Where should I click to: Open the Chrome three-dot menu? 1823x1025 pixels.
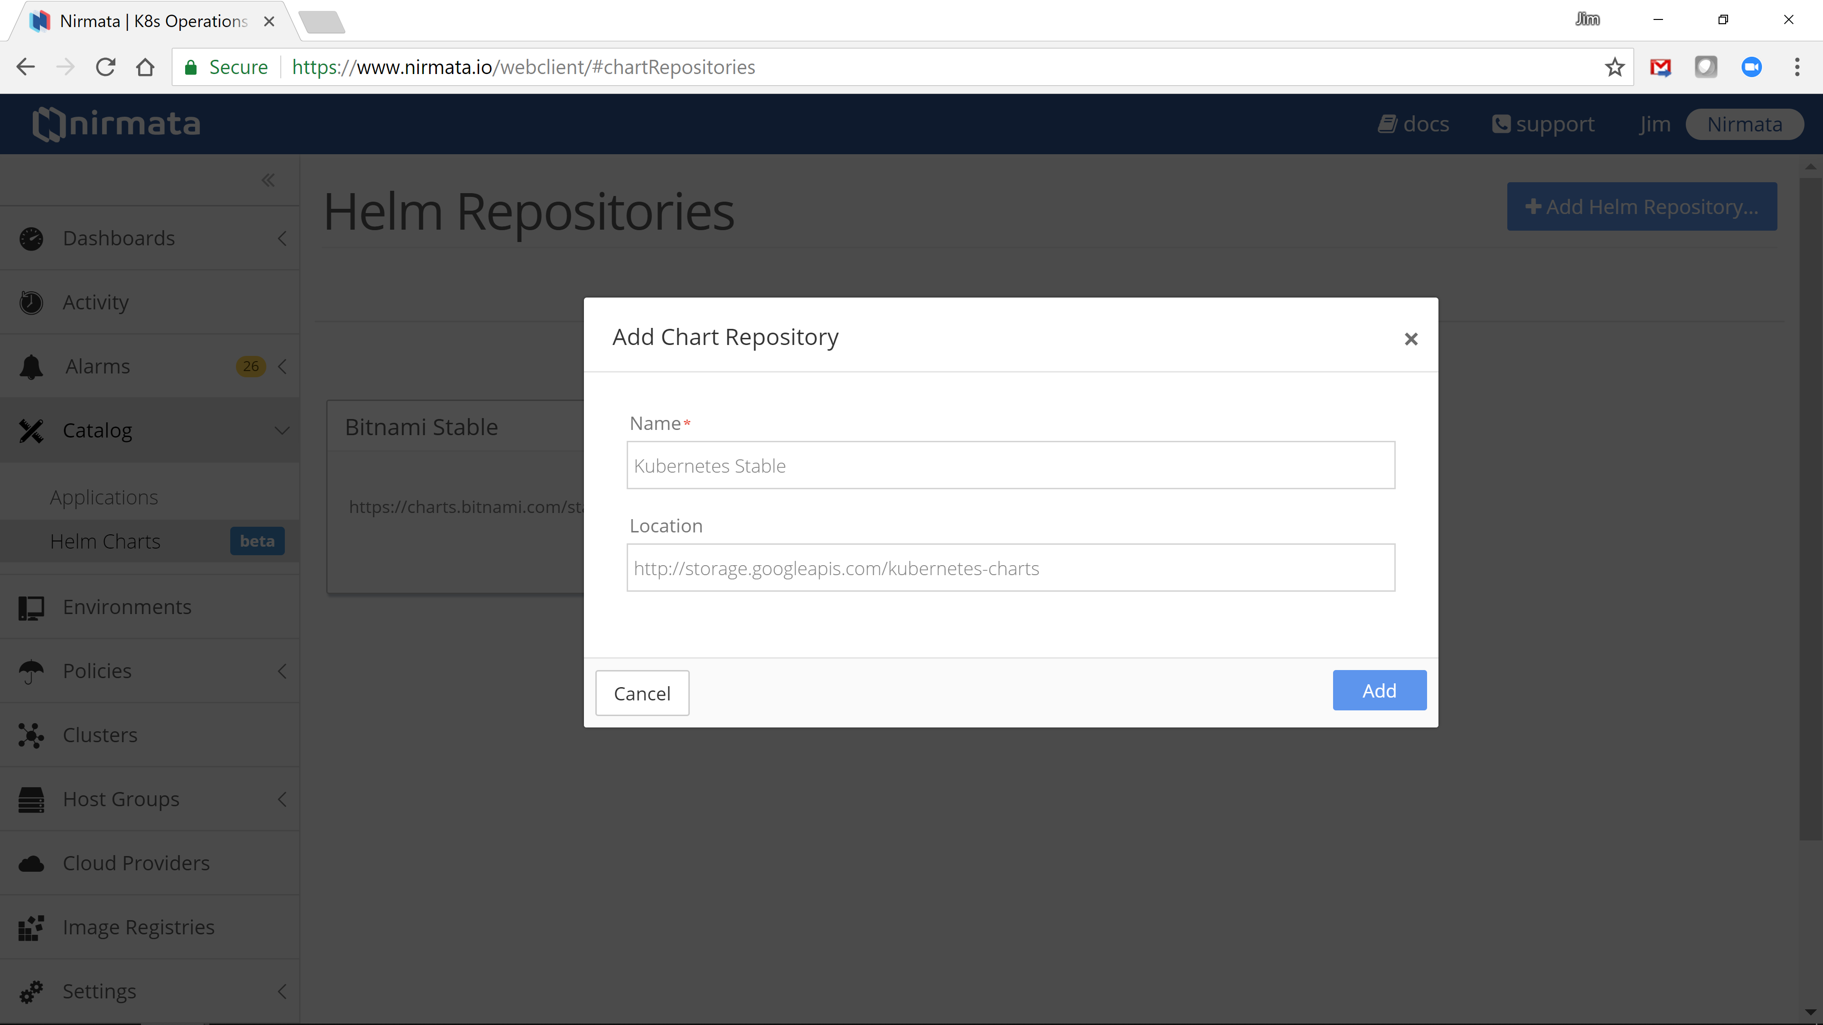[1797, 67]
